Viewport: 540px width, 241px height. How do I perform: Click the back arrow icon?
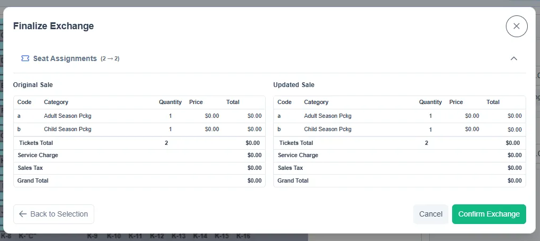(23, 214)
